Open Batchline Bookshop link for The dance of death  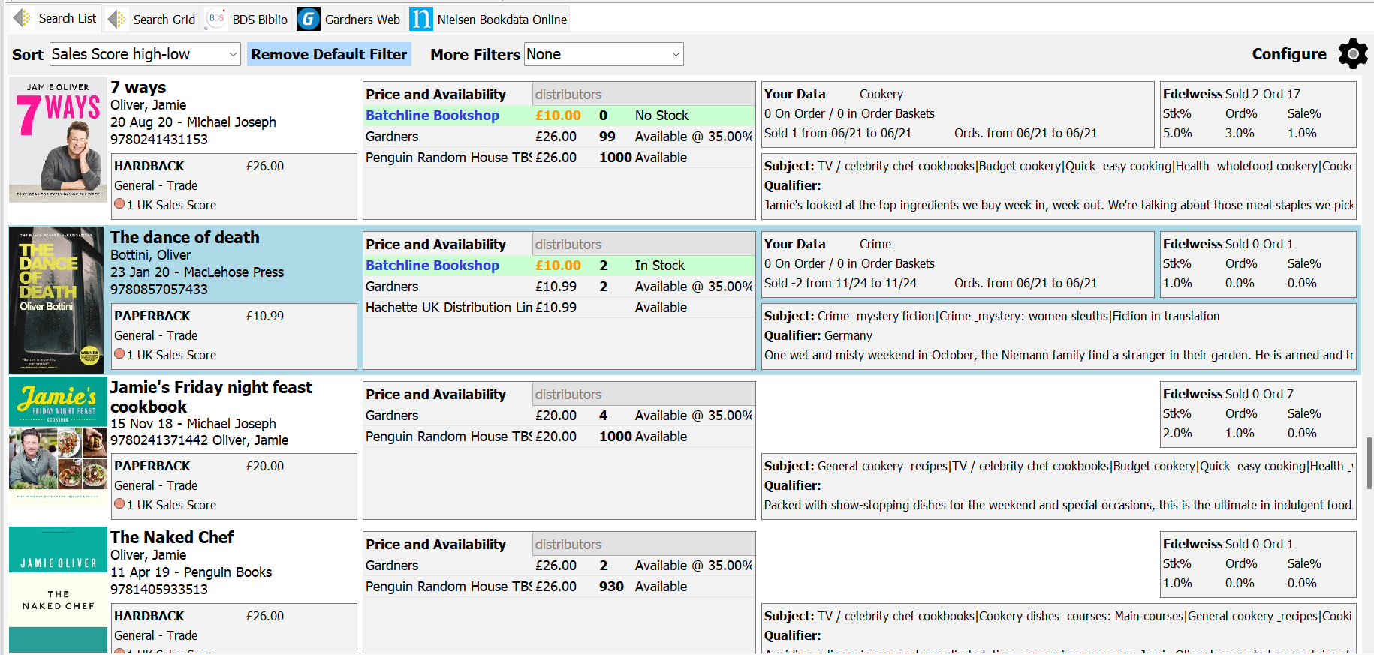(432, 266)
